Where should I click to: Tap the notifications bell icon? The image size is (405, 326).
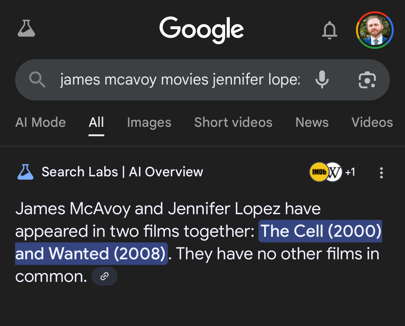329,30
